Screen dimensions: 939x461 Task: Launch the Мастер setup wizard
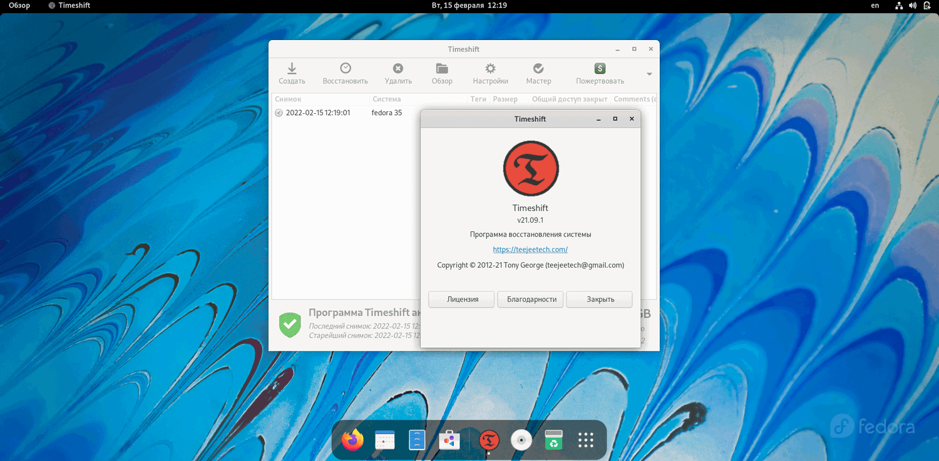[538, 74]
